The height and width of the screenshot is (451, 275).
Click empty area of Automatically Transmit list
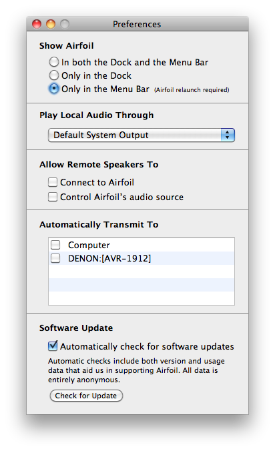click(x=142, y=285)
